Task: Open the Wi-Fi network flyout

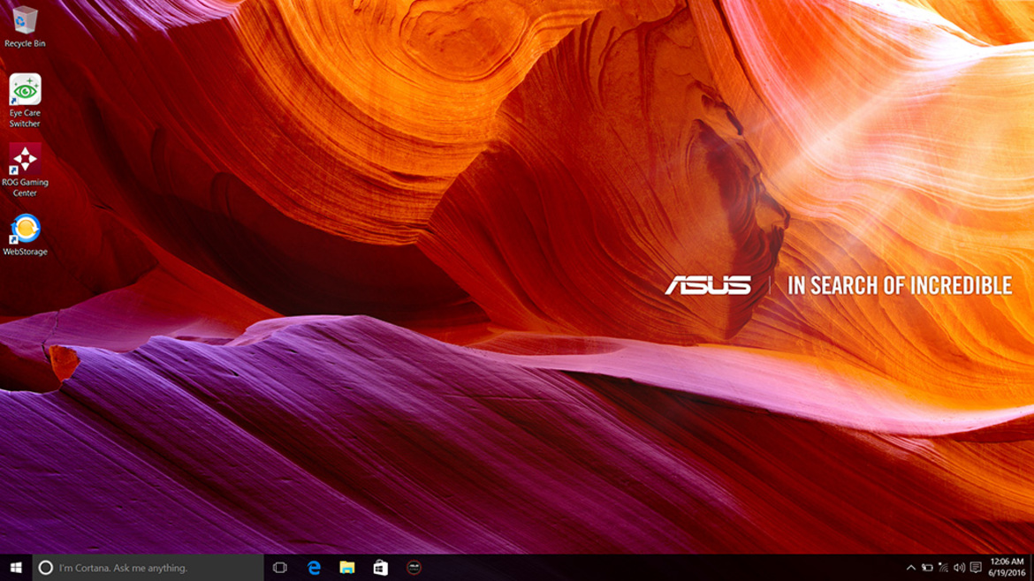Action: tap(943, 567)
